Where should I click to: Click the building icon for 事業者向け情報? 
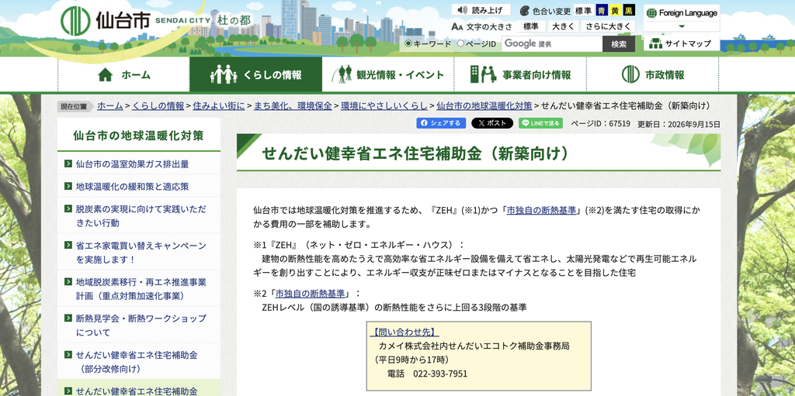point(483,75)
